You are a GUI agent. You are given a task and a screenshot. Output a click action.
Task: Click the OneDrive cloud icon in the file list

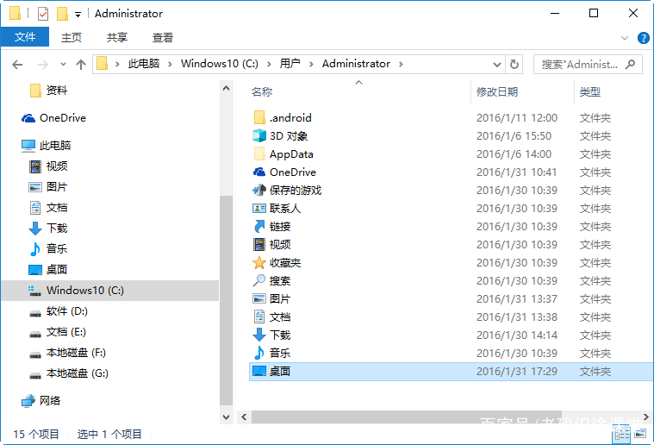point(259,172)
